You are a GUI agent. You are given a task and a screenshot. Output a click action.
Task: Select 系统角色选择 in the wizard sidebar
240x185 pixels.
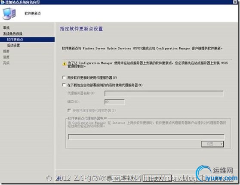tap(13, 34)
